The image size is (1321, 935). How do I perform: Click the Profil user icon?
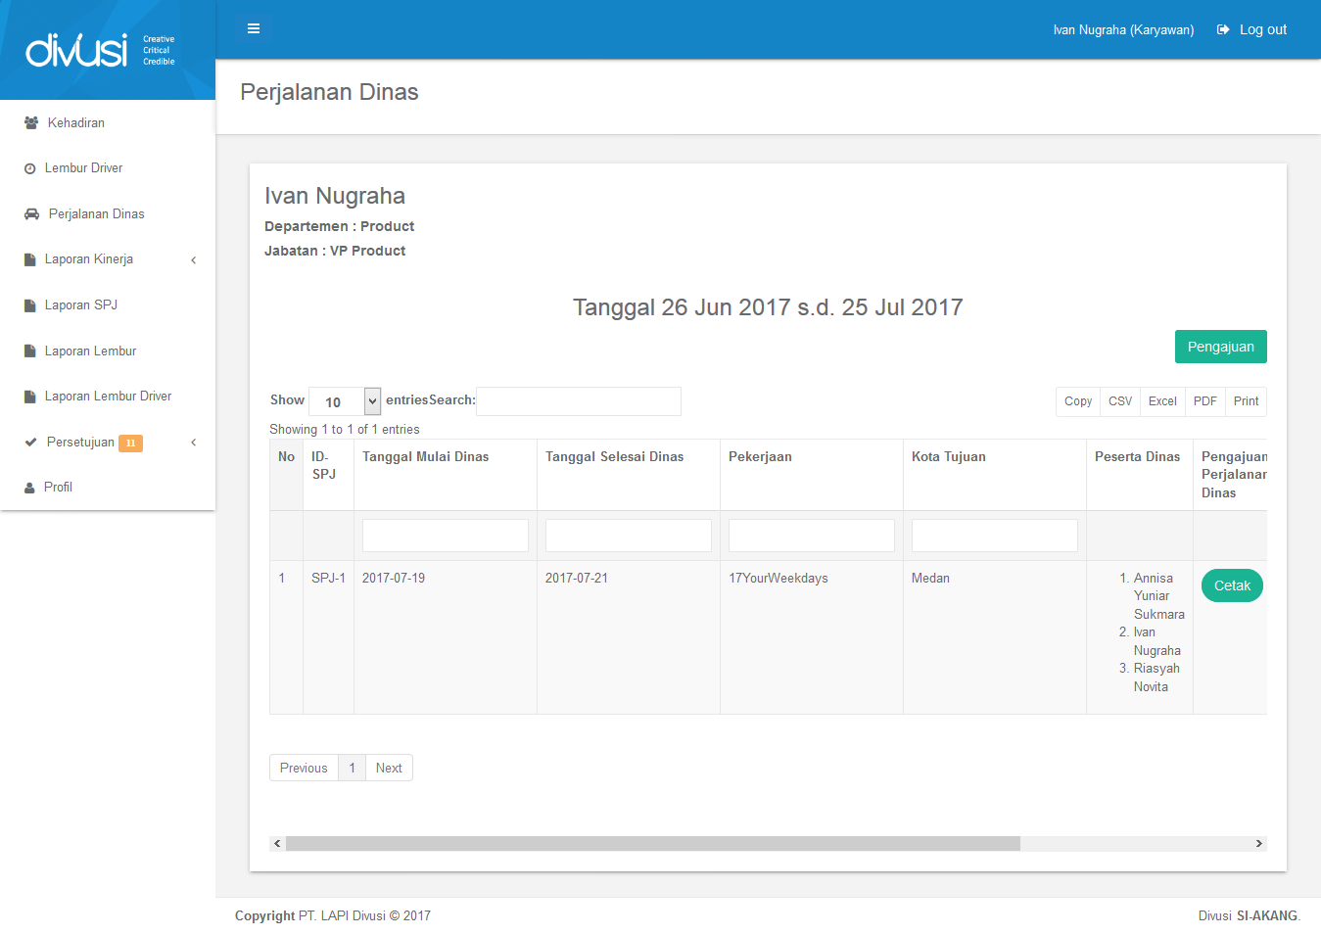click(x=30, y=488)
